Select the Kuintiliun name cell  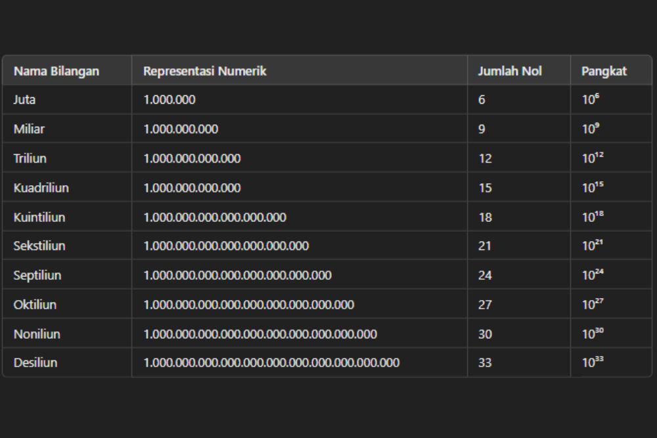39,217
